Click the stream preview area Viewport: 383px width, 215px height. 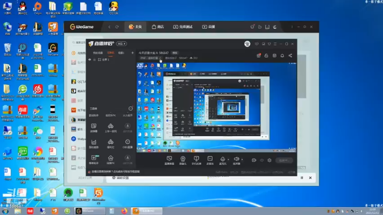point(216,107)
